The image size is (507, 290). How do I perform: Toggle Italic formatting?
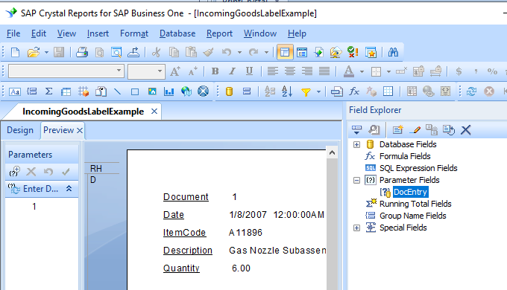click(x=232, y=71)
